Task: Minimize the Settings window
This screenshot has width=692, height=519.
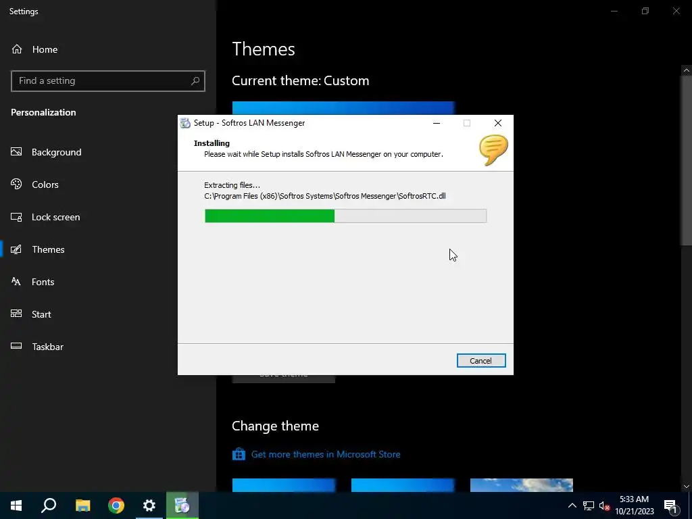Action: coord(614,11)
